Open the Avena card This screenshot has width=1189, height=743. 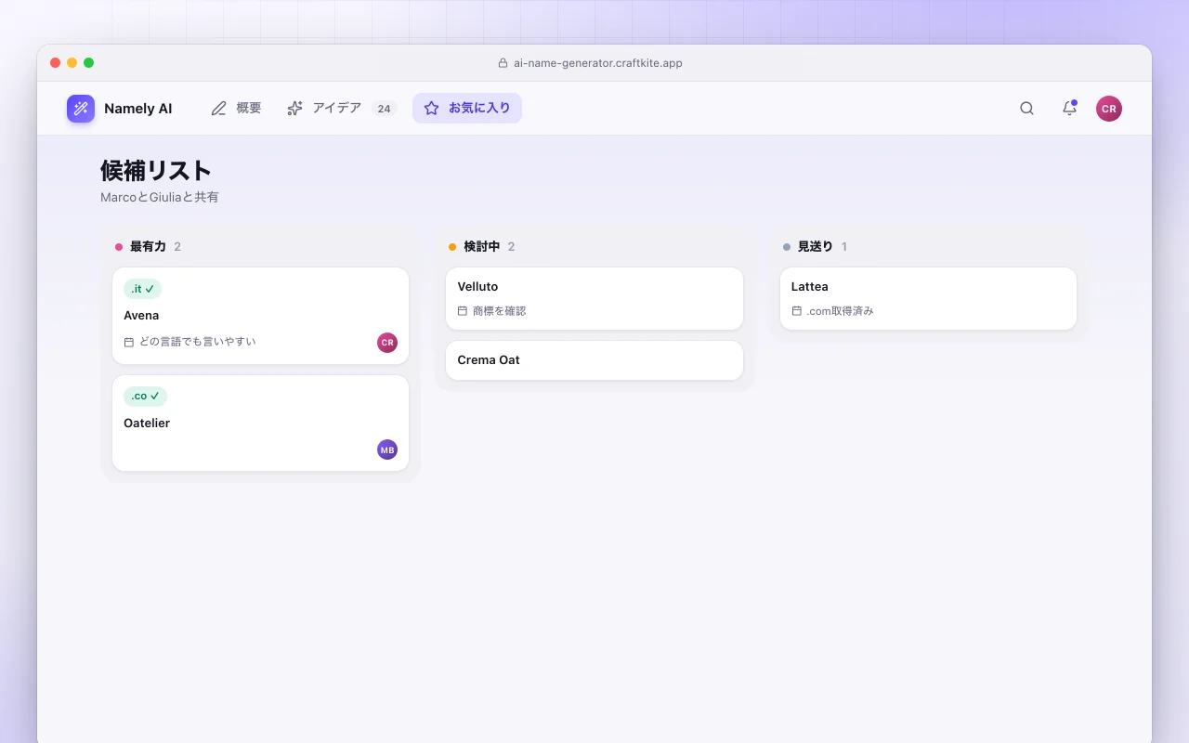click(260, 316)
